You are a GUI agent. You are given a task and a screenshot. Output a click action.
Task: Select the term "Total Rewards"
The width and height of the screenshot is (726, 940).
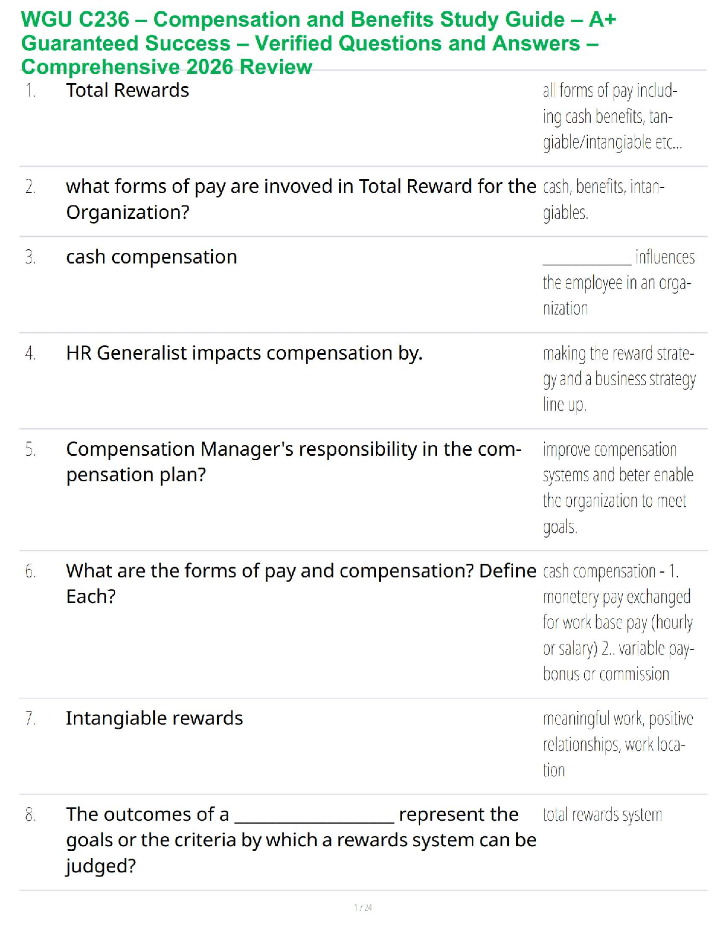pos(128,90)
